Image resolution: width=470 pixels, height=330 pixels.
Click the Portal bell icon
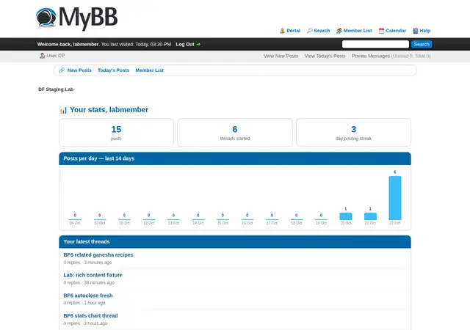(x=282, y=31)
